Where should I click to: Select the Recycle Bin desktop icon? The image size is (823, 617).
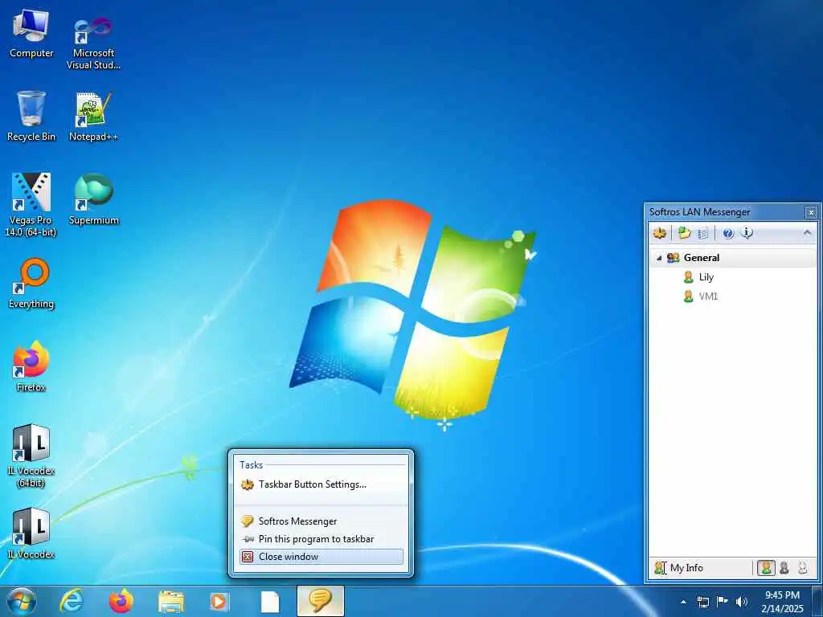point(31,116)
